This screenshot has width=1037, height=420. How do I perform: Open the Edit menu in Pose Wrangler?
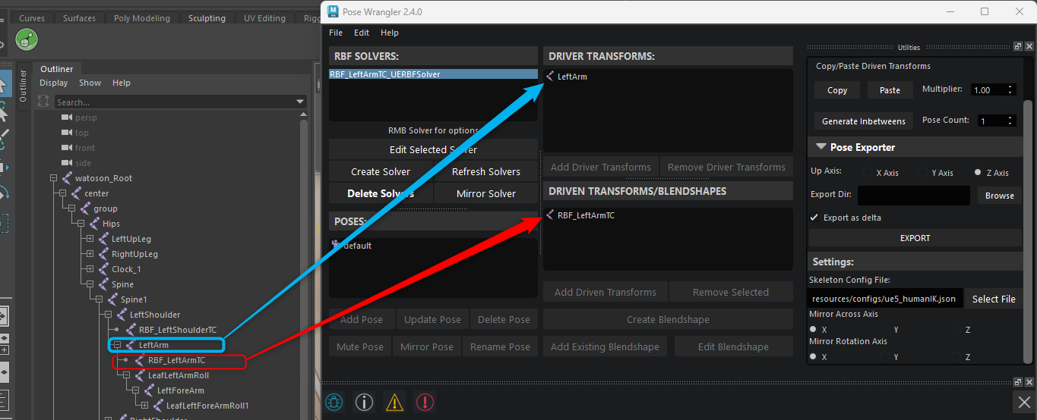pyautogui.click(x=362, y=33)
